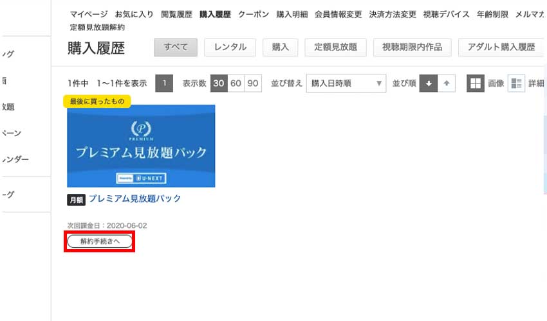Open the 購入日時順 sort dropdown
The height and width of the screenshot is (321, 547).
coord(346,83)
